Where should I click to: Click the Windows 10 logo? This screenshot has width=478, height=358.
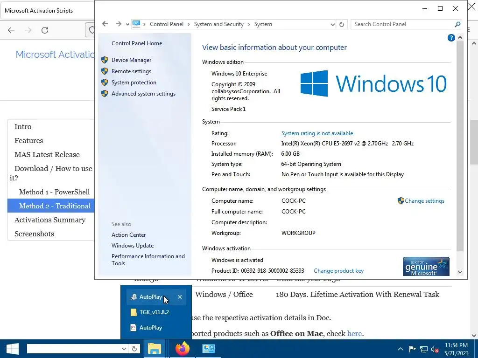coord(373,83)
